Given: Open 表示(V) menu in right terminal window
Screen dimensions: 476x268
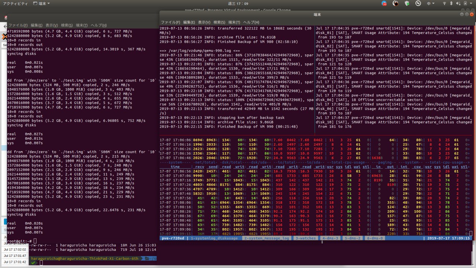Looking at the screenshot, I should tap(204, 22).
